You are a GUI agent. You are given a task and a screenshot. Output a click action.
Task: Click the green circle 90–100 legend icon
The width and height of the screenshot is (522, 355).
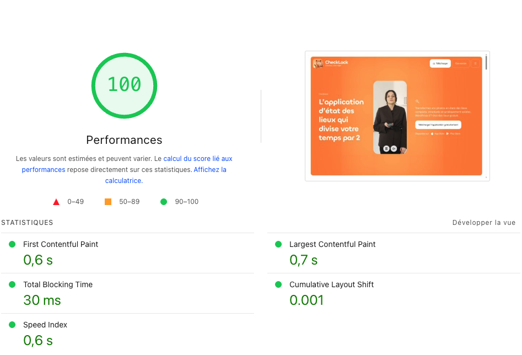pyautogui.click(x=164, y=202)
